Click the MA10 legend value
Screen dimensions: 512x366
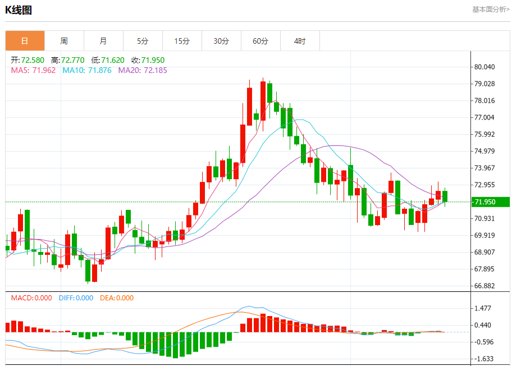coord(86,70)
